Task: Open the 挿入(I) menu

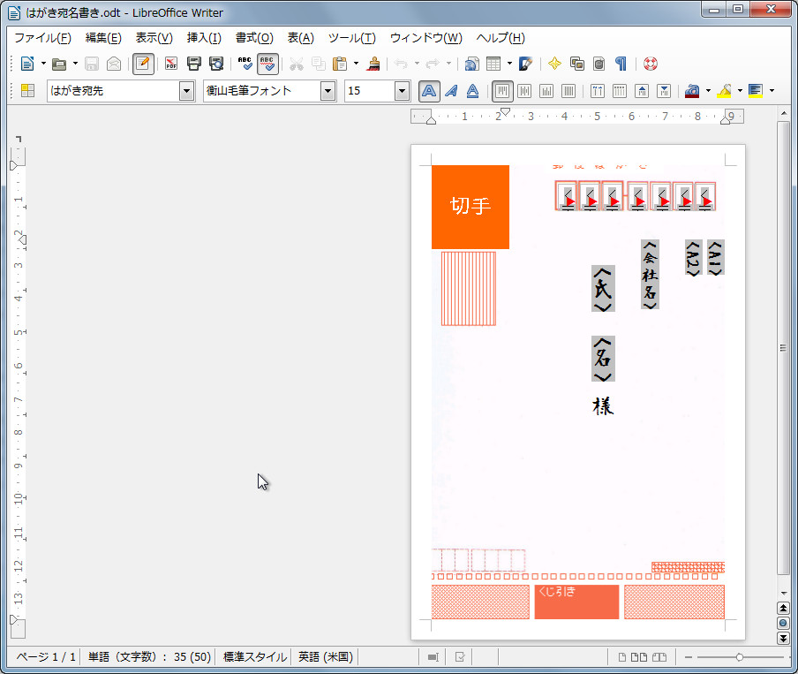Action: tap(204, 38)
